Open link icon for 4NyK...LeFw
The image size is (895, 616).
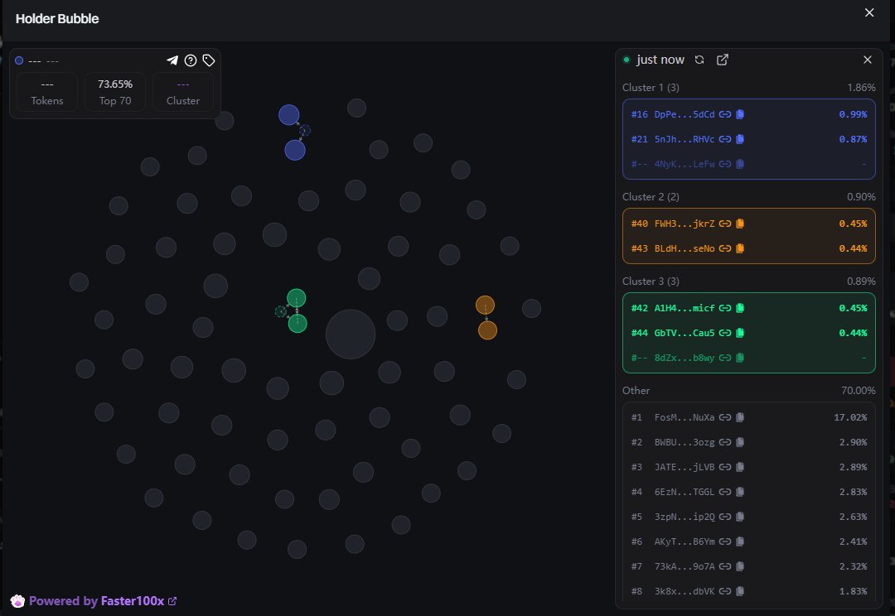coord(725,164)
